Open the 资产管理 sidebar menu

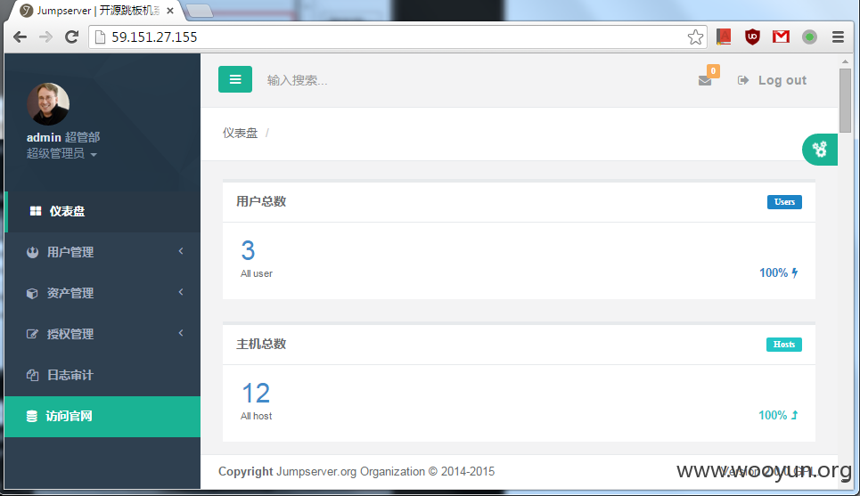click(102, 293)
